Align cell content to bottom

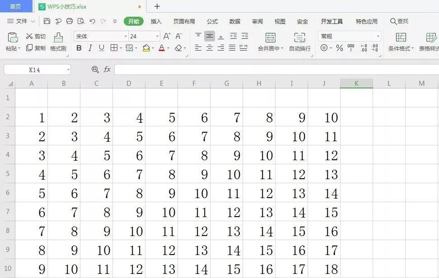point(221,36)
